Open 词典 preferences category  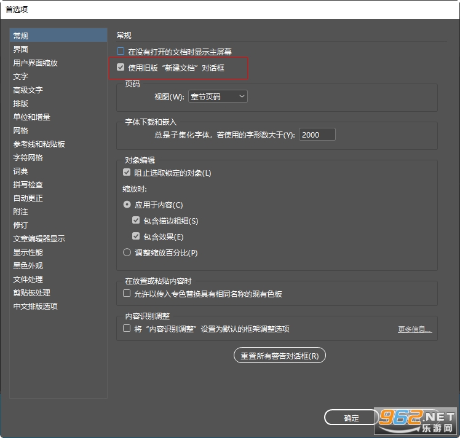pos(58,171)
